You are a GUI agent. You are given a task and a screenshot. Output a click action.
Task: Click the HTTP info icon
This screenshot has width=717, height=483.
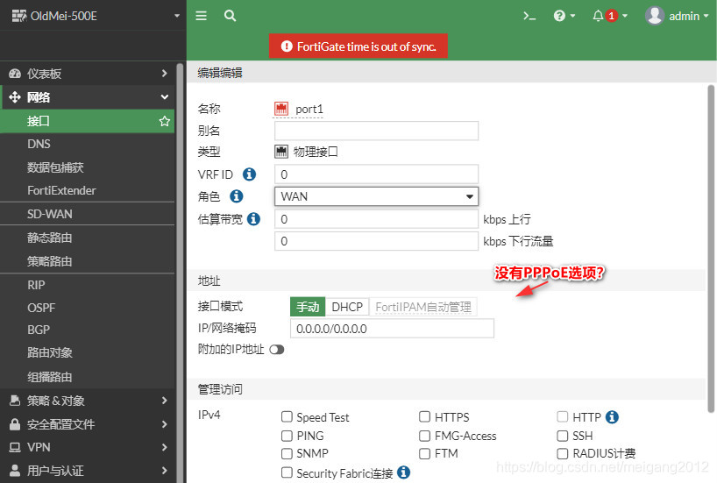click(x=612, y=417)
